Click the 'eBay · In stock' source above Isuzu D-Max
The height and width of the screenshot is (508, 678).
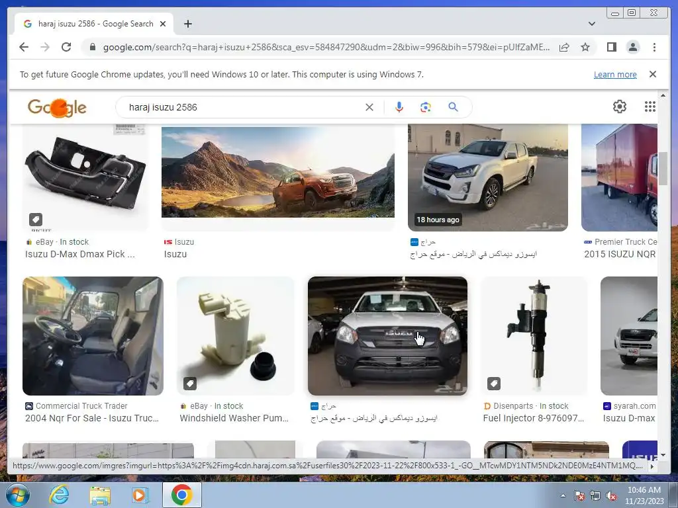[x=62, y=242]
